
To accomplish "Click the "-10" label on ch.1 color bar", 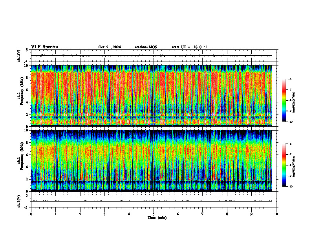I will pyautogui.click(x=291, y=122).
